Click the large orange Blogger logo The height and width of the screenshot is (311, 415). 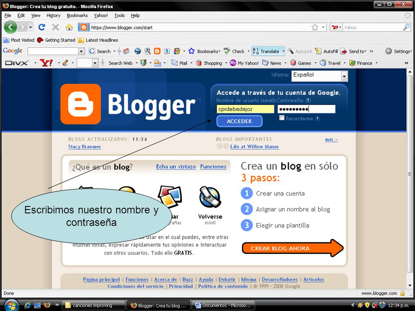point(80,104)
